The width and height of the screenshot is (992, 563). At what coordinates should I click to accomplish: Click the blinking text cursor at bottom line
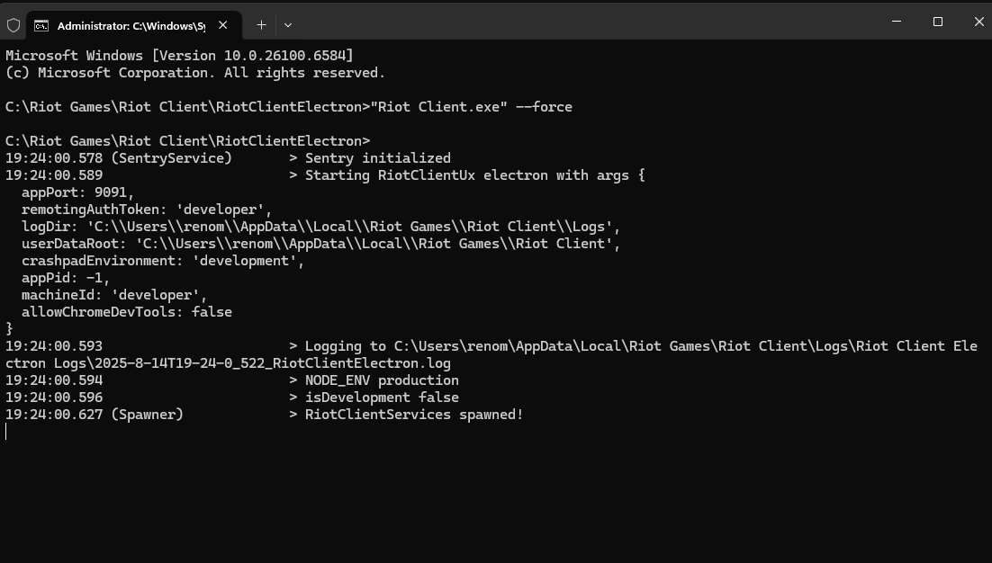6,432
